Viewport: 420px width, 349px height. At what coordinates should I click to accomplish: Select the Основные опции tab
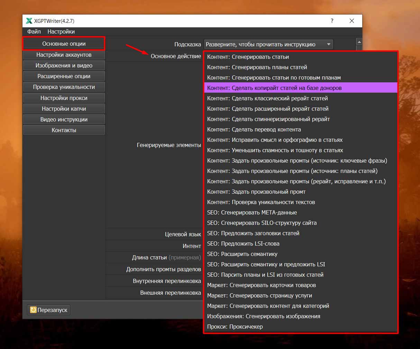[x=64, y=44]
